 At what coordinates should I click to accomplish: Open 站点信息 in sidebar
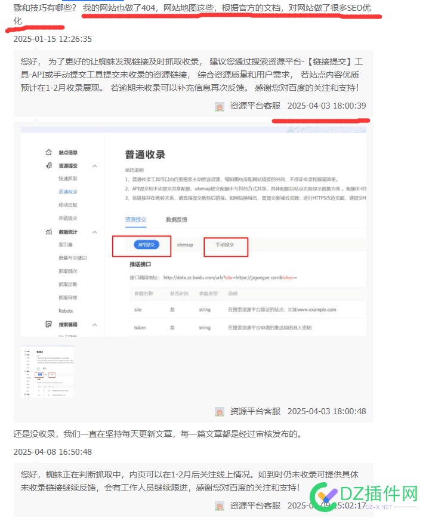coord(68,153)
